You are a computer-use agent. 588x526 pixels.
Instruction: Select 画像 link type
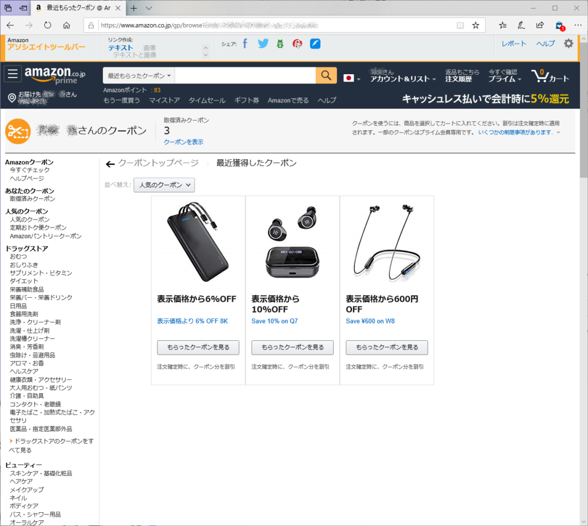pos(150,48)
